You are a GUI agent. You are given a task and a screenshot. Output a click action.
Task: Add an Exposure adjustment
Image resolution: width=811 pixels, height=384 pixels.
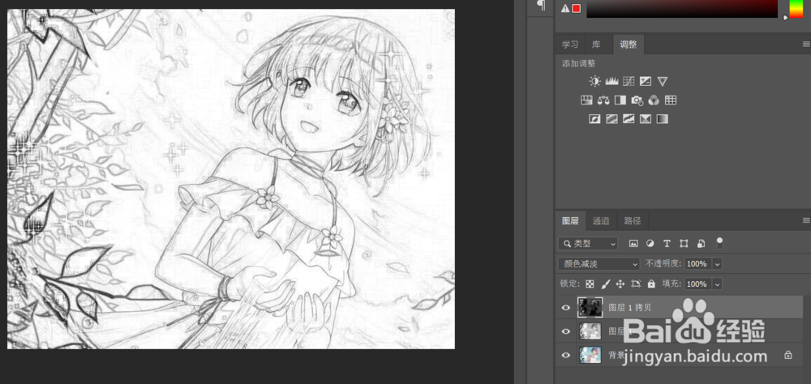[645, 81]
